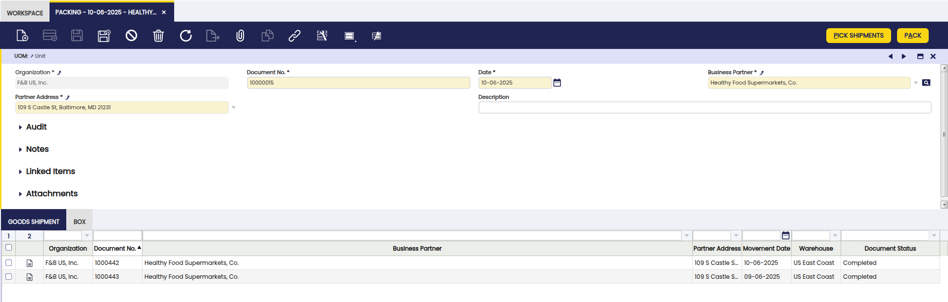The width and height of the screenshot is (948, 302).
Task: Click the Business Partner search magnifier icon
Action: pos(926,83)
